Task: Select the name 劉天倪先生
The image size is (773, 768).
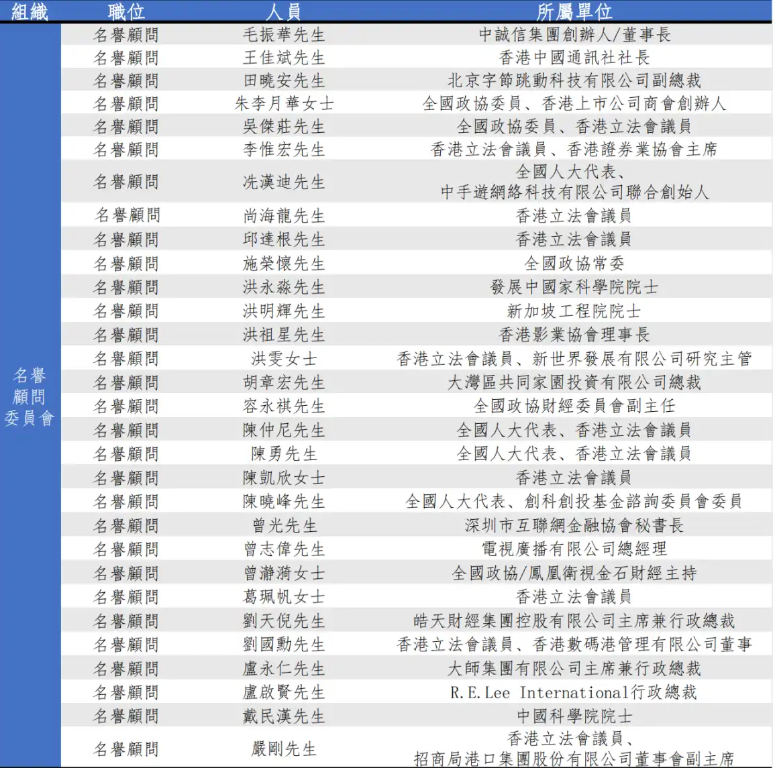Action: [x=284, y=620]
